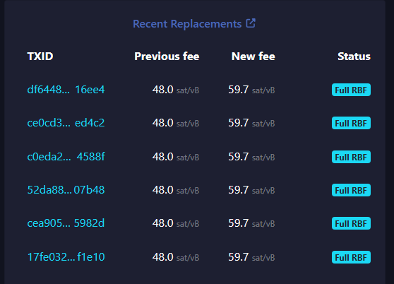Open transaction 17fe032...f1e10

click(x=66, y=257)
